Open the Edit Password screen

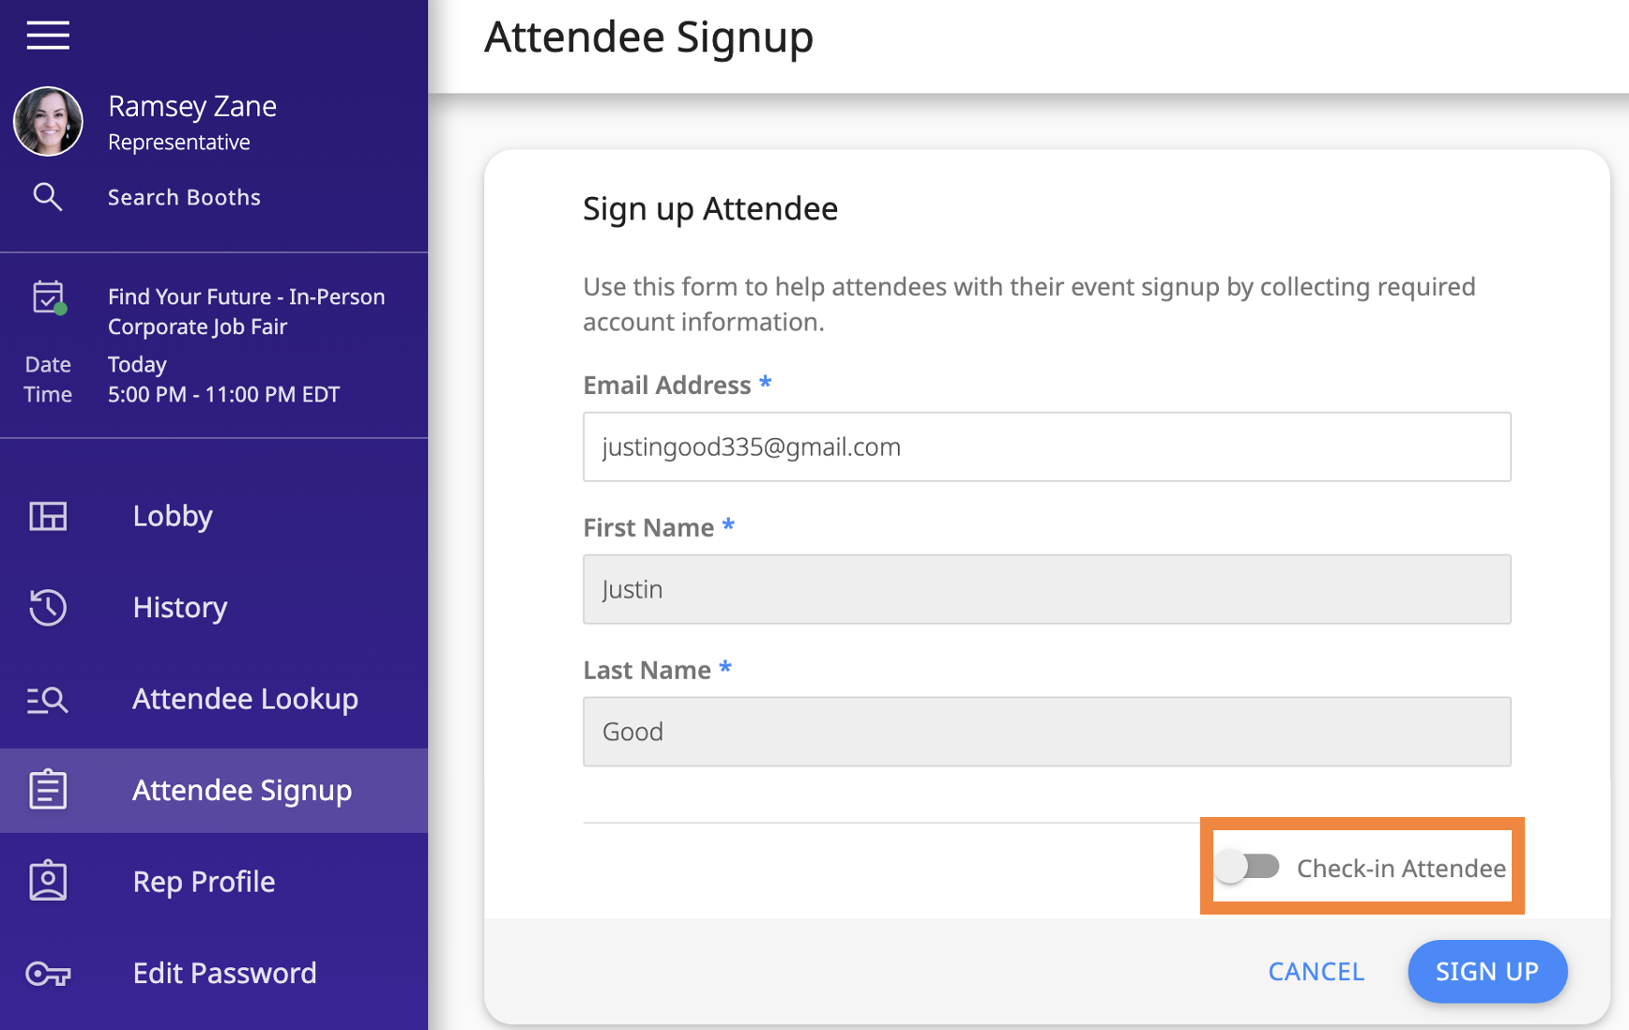point(224,974)
